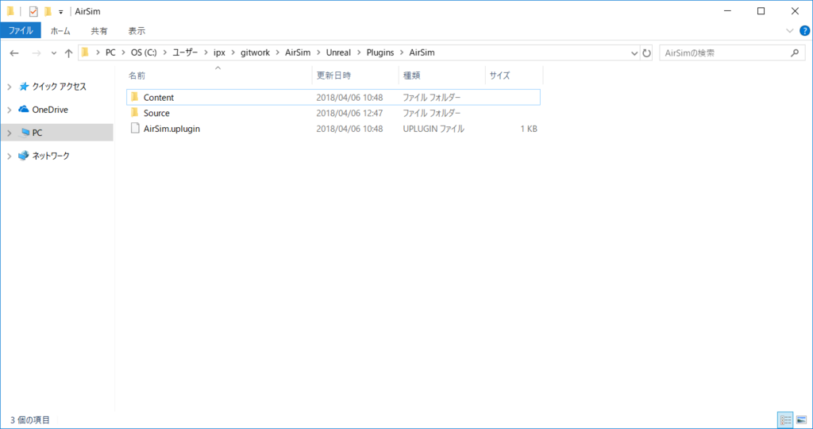Select the Source folder

click(x=333, y=113)
